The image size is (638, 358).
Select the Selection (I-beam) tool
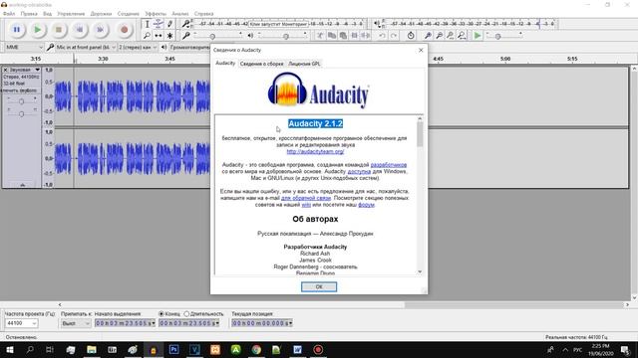[147, 24]
